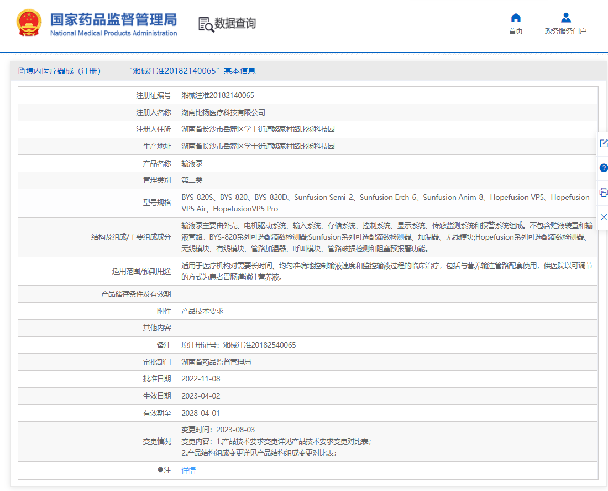This screenshot has width=608, height=491.
Task: Click the 其他内容 row label
Action: (x=157, y=328)
